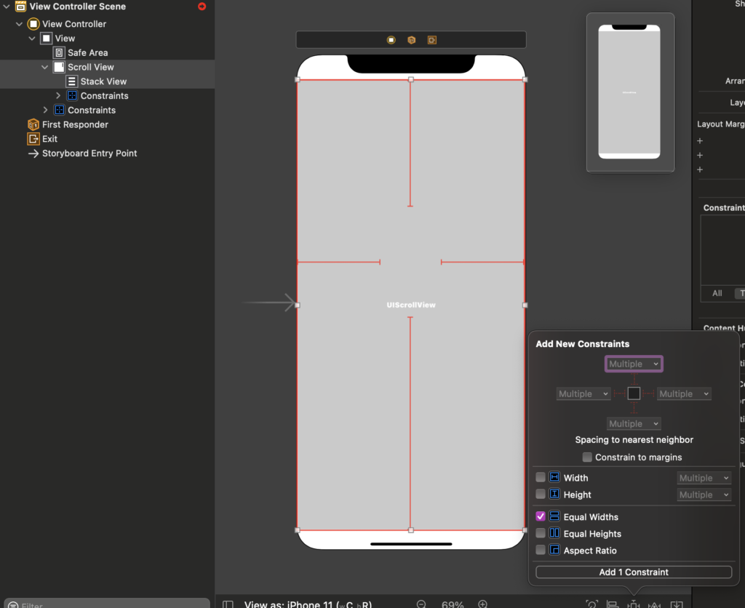Select Stack View in document outline
This screenshot has height=608, width=745.
point(103,81)
